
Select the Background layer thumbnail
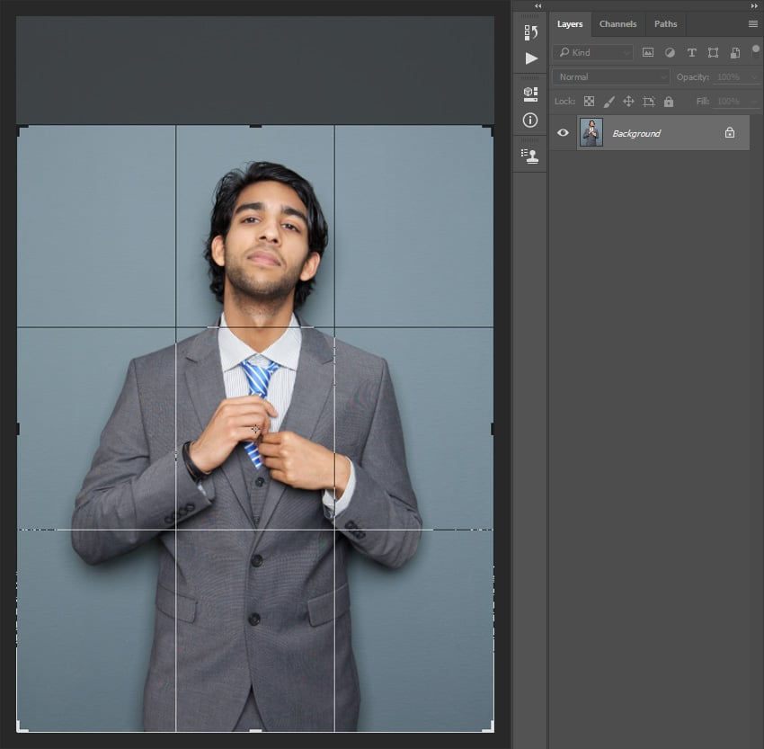(x=591, y=132)
